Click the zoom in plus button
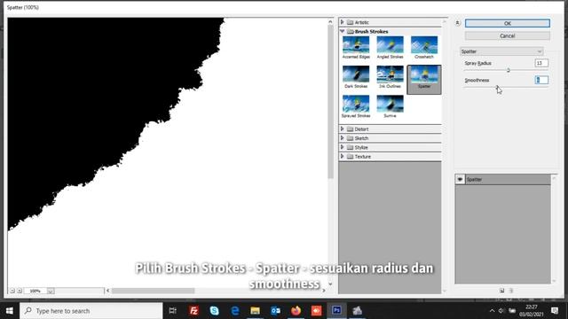 pos(20,291)
